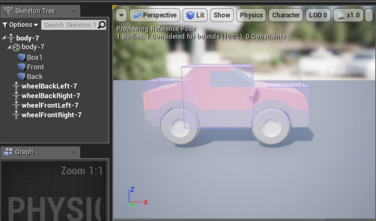The height and width of the screenshot is (221, 376).
Task: Open the Skeleton Tree Options dropdown
Action: point(20,25)
